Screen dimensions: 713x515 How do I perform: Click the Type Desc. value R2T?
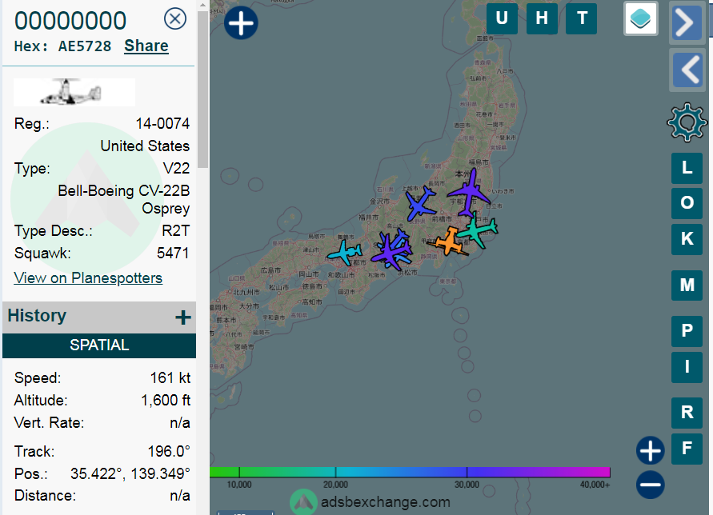click(x=176, y=231)
